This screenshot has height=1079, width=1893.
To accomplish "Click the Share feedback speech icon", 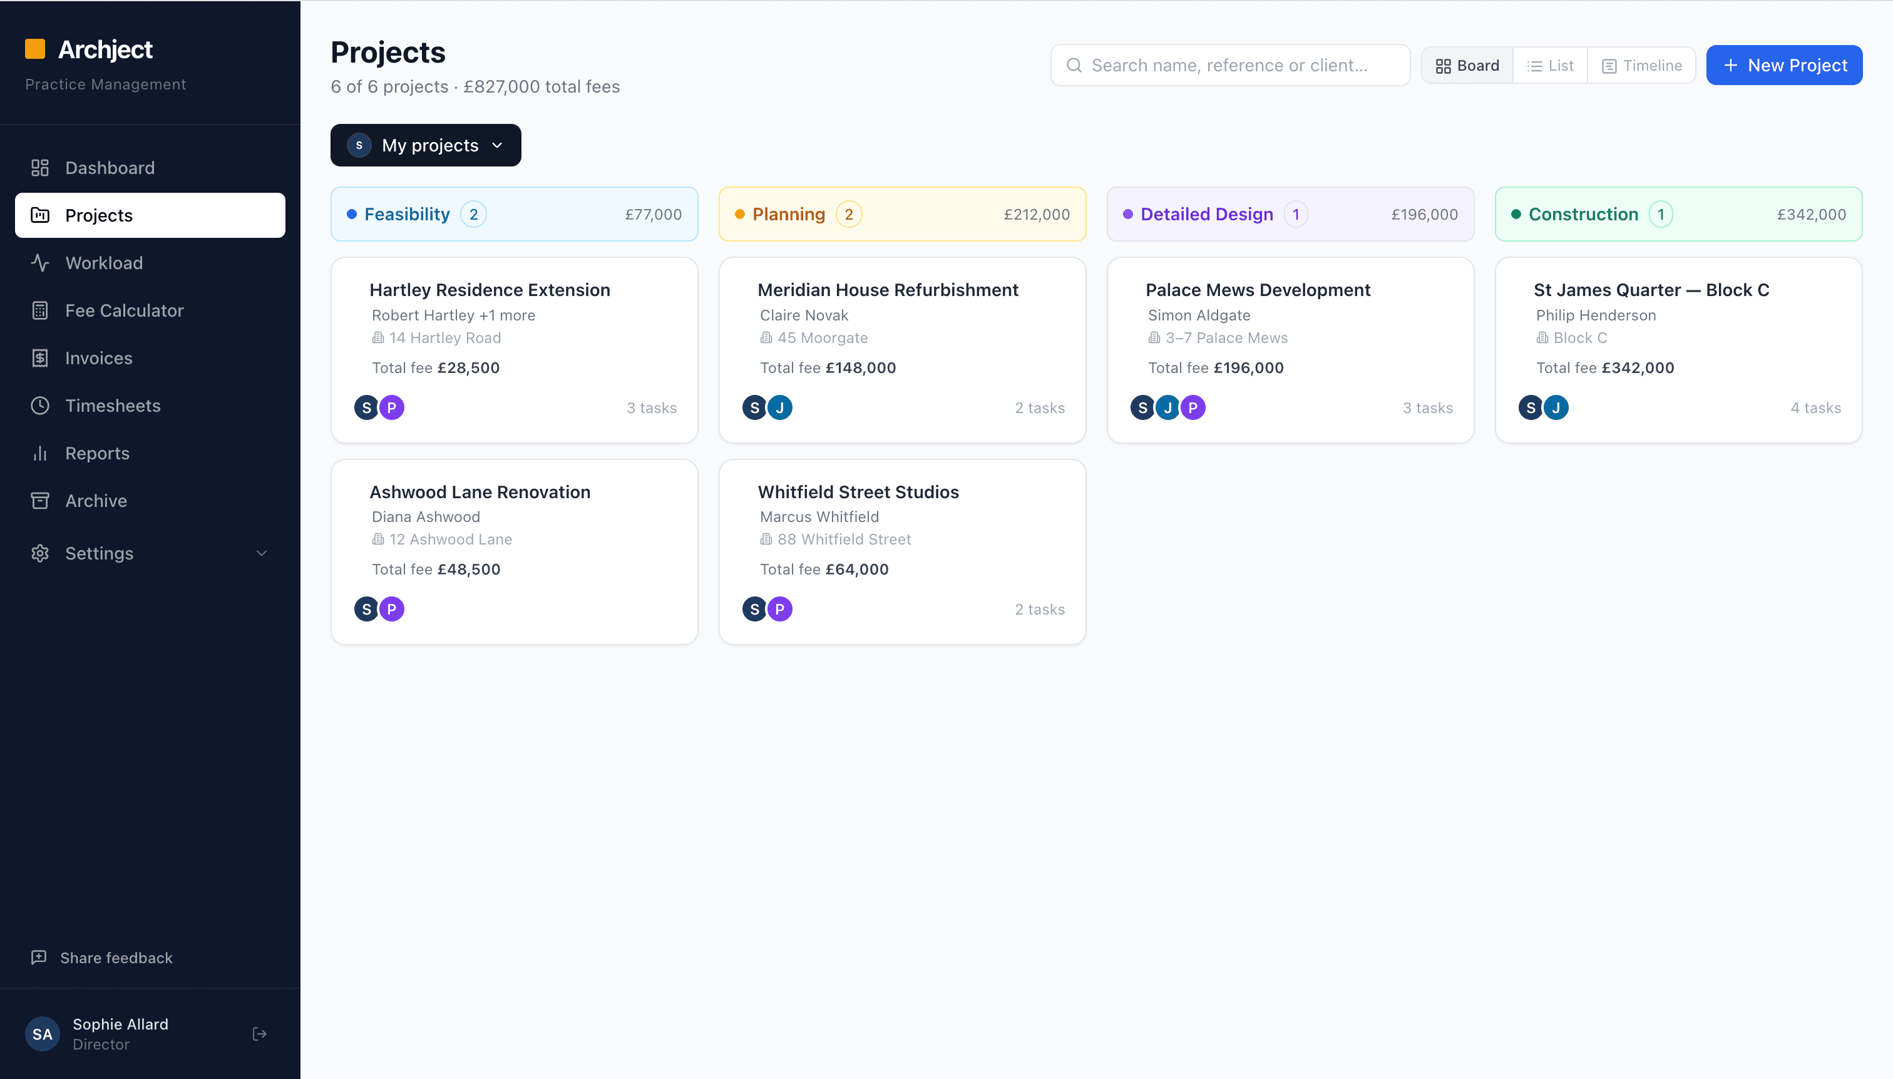I will pos(39,957).
